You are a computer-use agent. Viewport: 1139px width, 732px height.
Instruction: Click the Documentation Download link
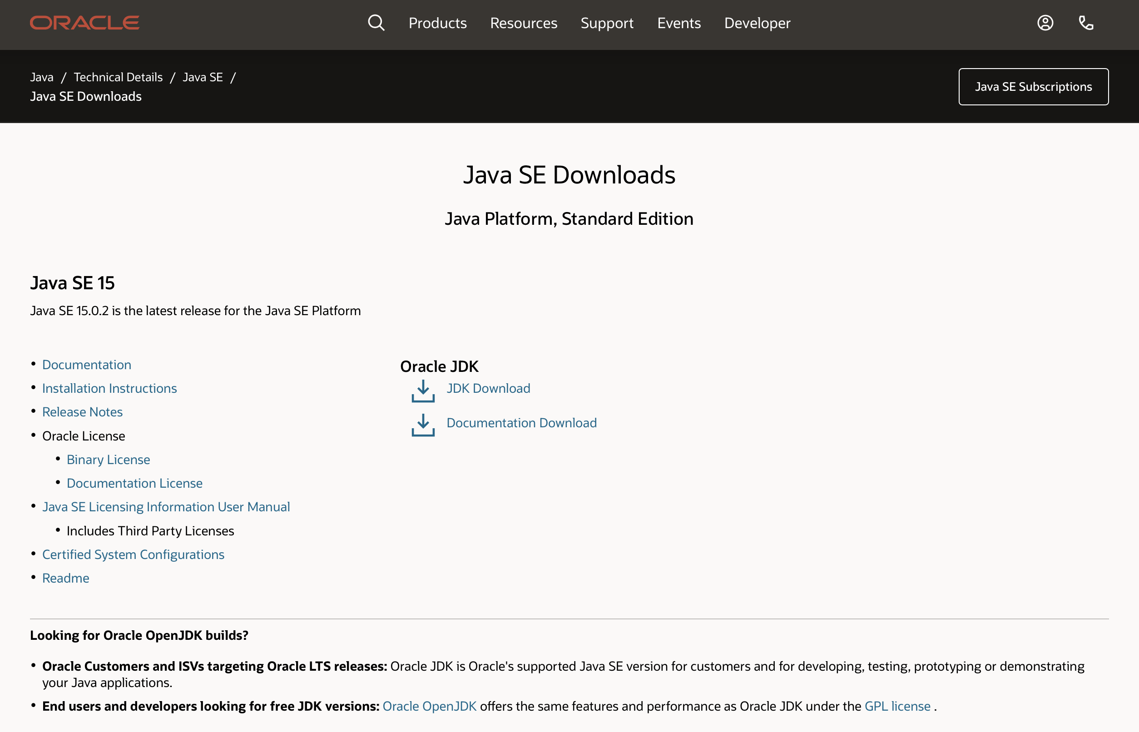click(x=521, y=423)
